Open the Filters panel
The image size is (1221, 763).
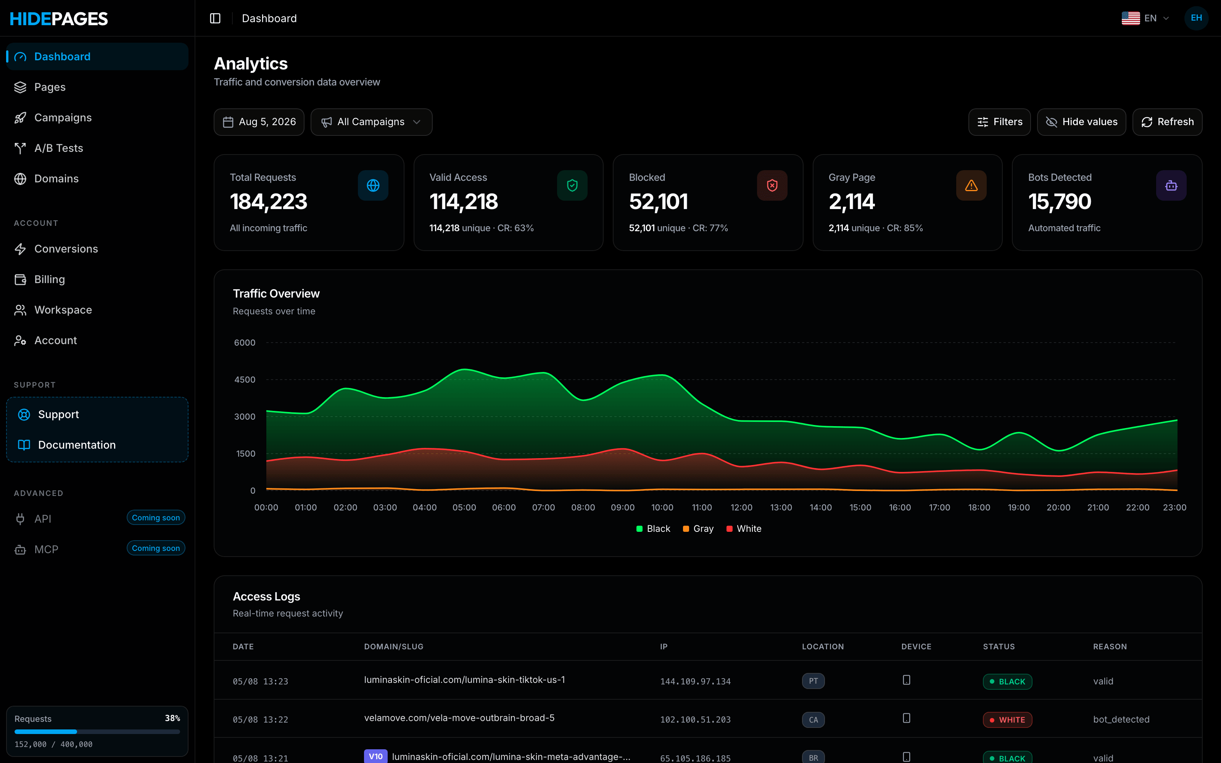[1000, 122]
